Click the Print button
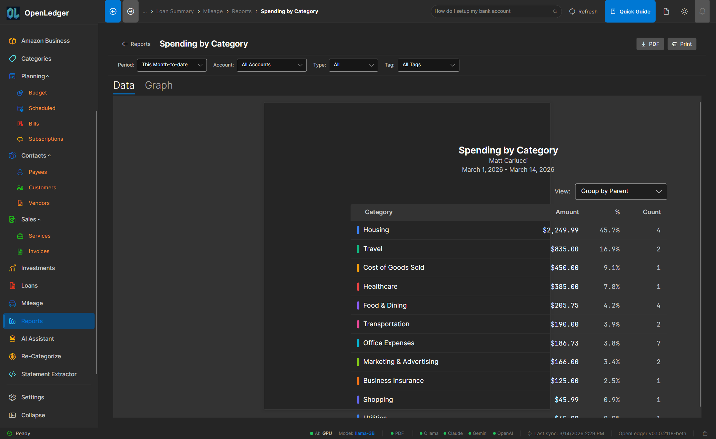This screenshot has width=716, height=439. pos(682,44)
